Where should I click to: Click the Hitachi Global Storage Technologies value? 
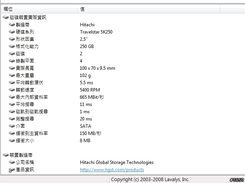point(117,162)
